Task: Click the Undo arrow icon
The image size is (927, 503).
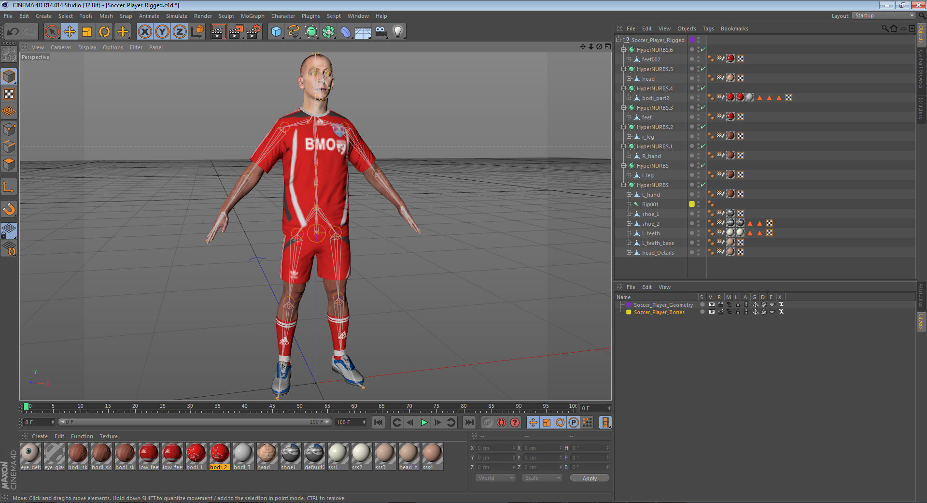Action: coord(13,32)
